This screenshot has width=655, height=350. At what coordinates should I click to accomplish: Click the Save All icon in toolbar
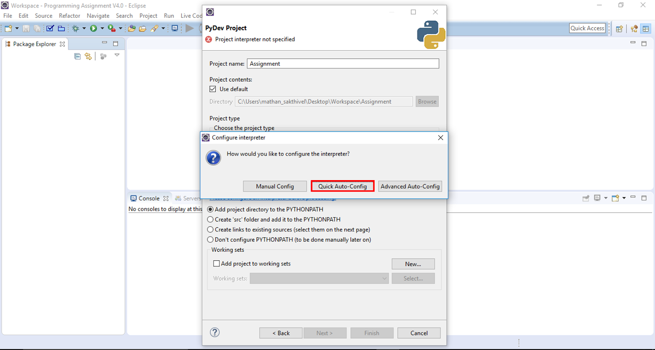[x=37, y=28]
